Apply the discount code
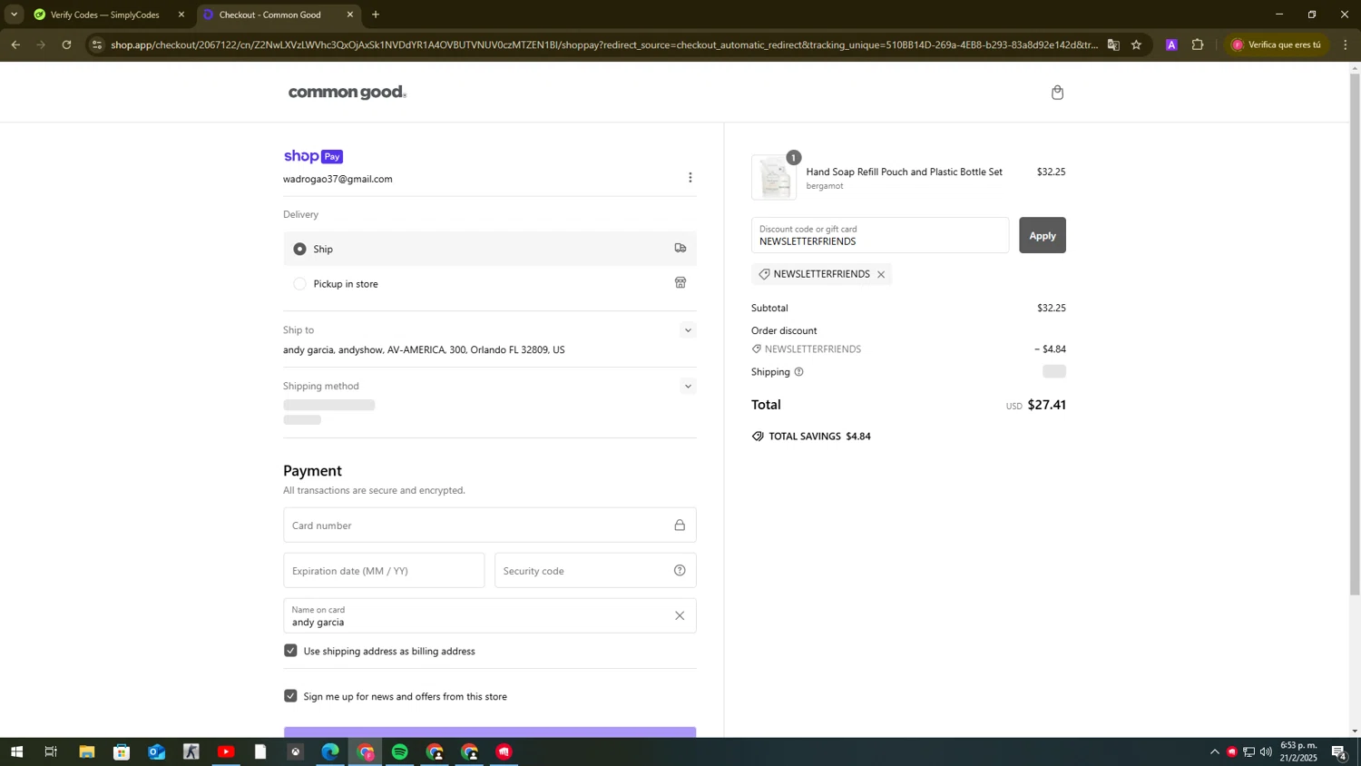This screenshot has height=766, width=1361. 1042,235
